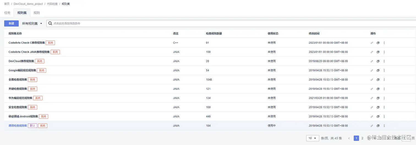Open more actions for 安全检查规则集
416x145 pixels.
tap(384, 107)
